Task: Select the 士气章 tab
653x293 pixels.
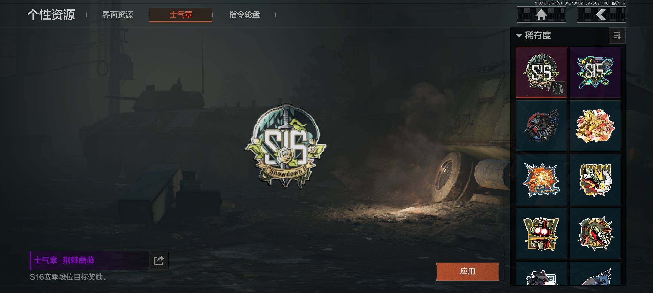Action: click(x=181, y=15)
